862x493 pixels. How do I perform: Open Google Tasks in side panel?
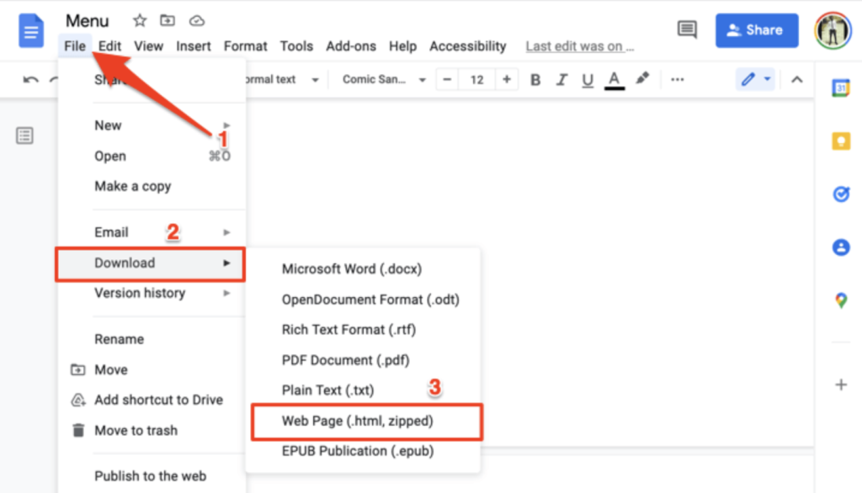pos(841,194)
